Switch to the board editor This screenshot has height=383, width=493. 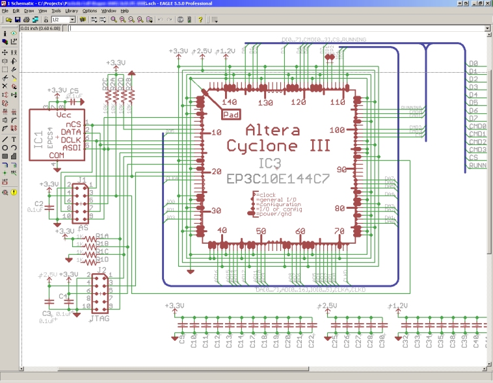click(46, 20)
